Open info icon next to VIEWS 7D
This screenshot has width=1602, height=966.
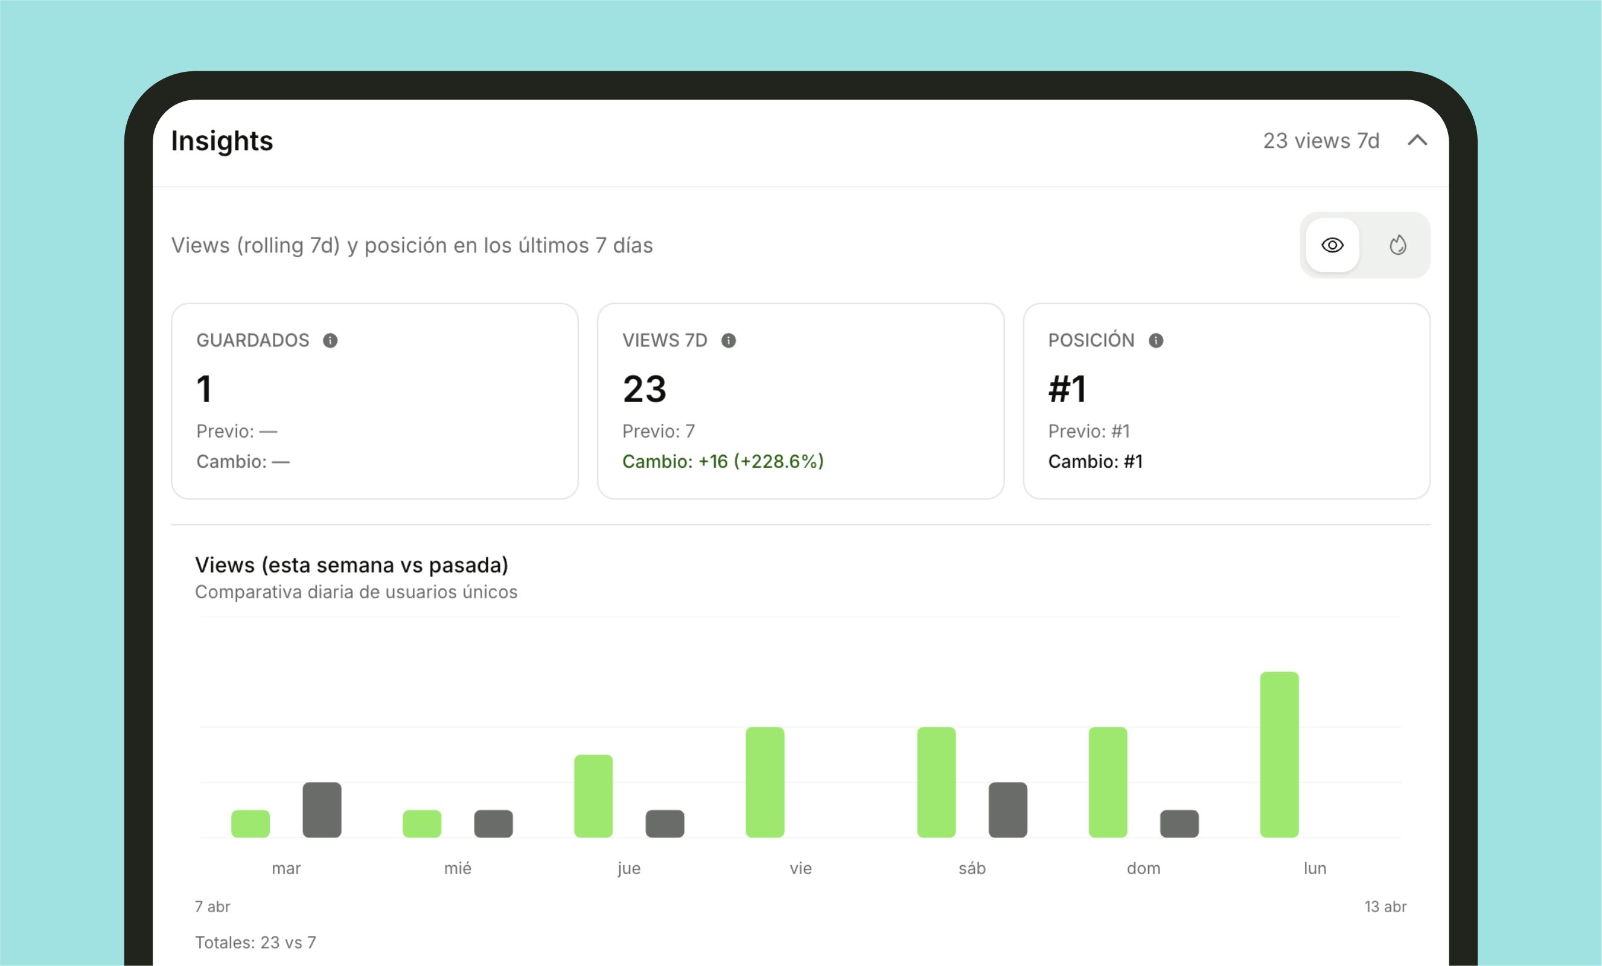[x=728, y=341]
